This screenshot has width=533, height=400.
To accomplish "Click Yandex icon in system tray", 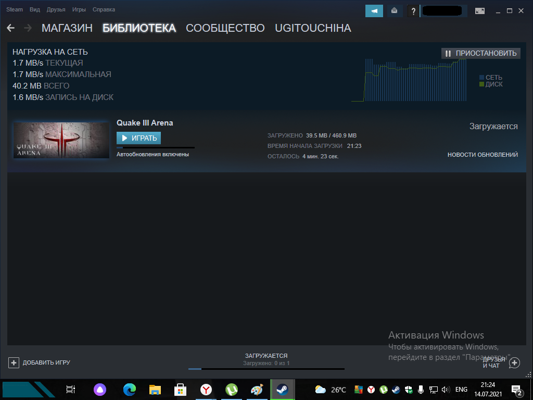I will pos(371,390).
